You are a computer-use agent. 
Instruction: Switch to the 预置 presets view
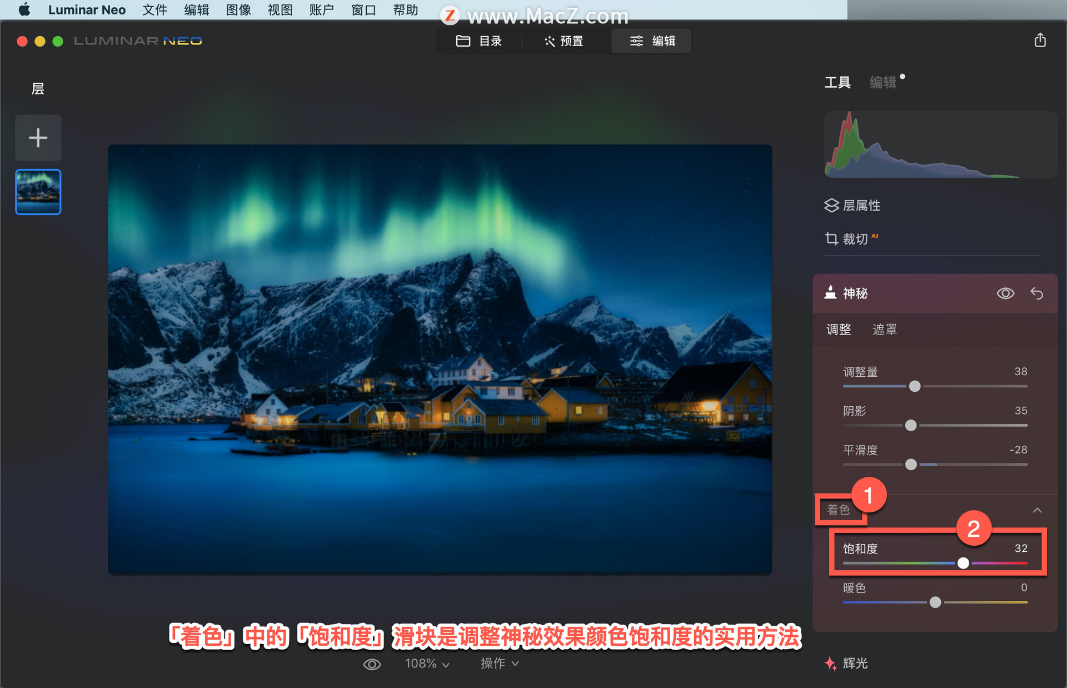coord(564,41)
